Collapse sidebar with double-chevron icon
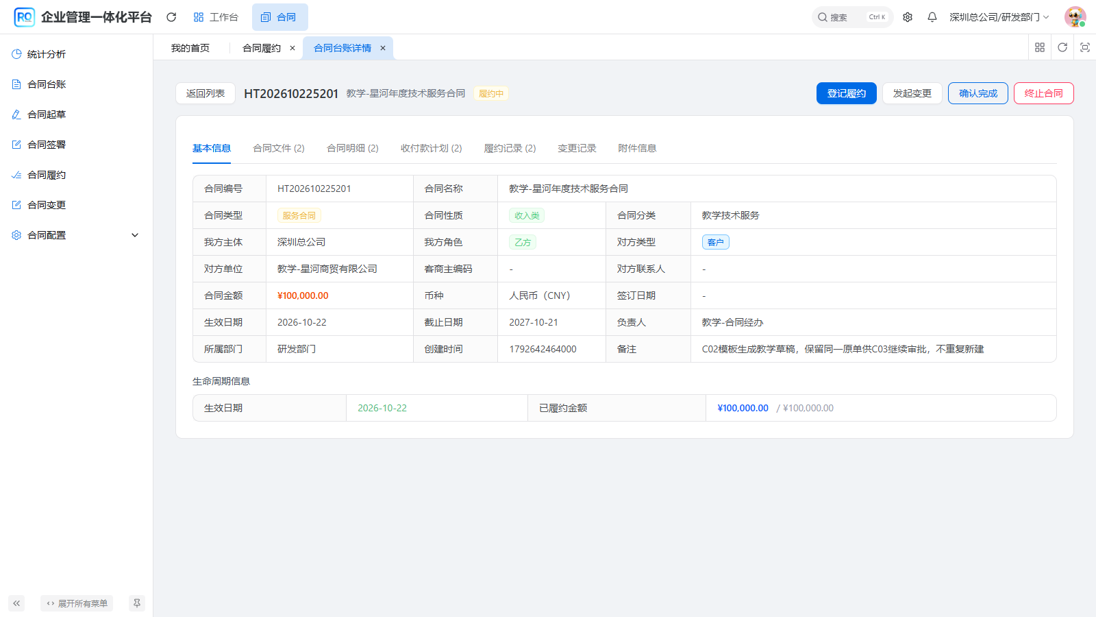Viewport: 1096px width, 617px height. point(16,603)
